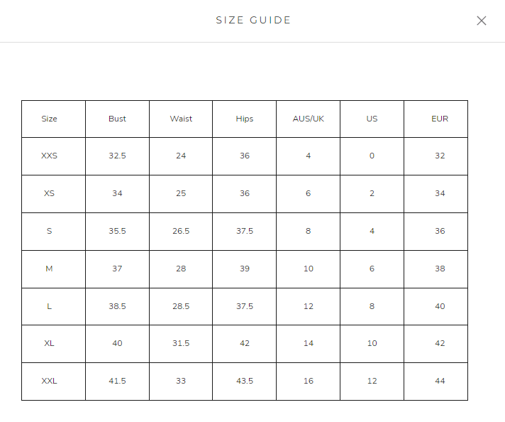Click the Bust column header

[x=117, y=119]
